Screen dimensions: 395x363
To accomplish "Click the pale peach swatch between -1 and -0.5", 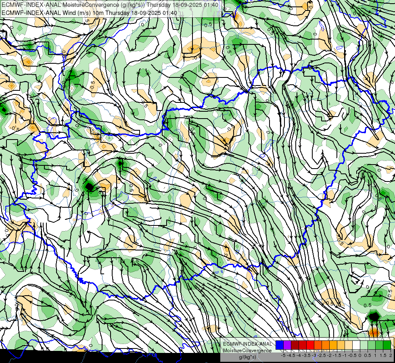I will click(348, 345).
